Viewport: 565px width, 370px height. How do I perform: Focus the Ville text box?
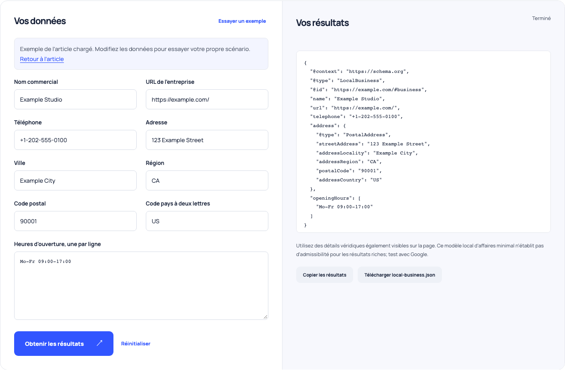tap(75, 180)
